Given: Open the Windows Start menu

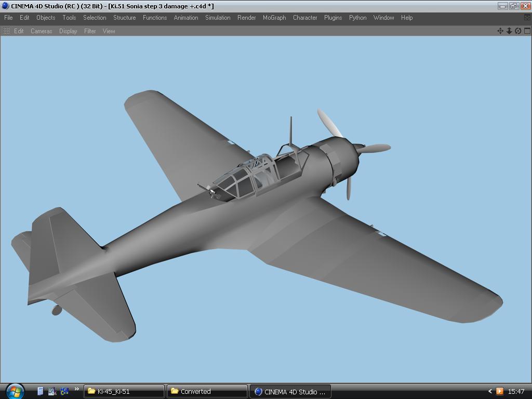Looking at the screenshot, I should coord(14,391).
